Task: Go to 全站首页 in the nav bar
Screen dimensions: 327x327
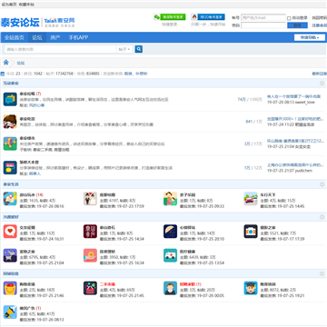Action: click(x=15, y=37)
